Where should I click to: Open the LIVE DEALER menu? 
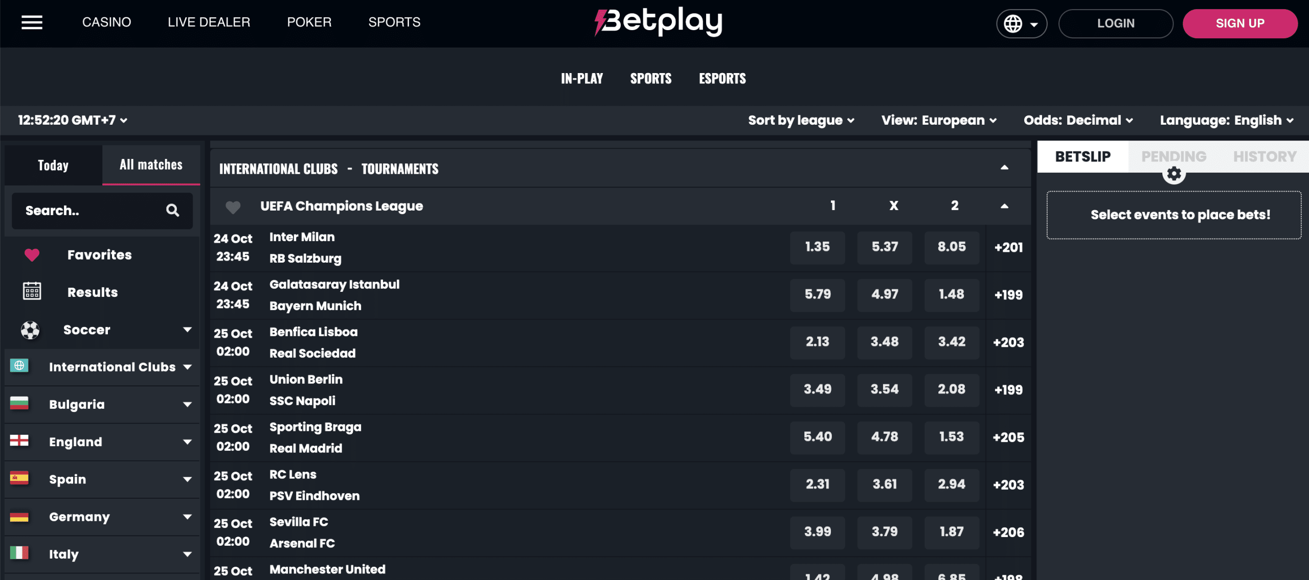pos(209,22)
